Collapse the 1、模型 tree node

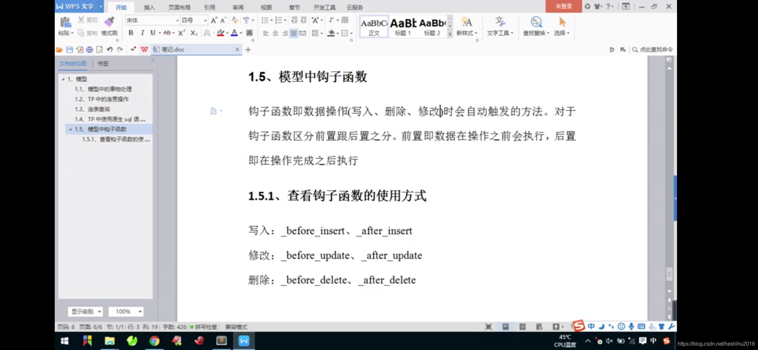[x=63, y=79]
